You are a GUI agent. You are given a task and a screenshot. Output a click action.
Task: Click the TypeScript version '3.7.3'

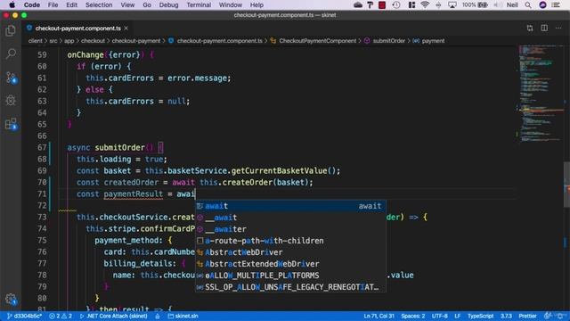point(506,316)
